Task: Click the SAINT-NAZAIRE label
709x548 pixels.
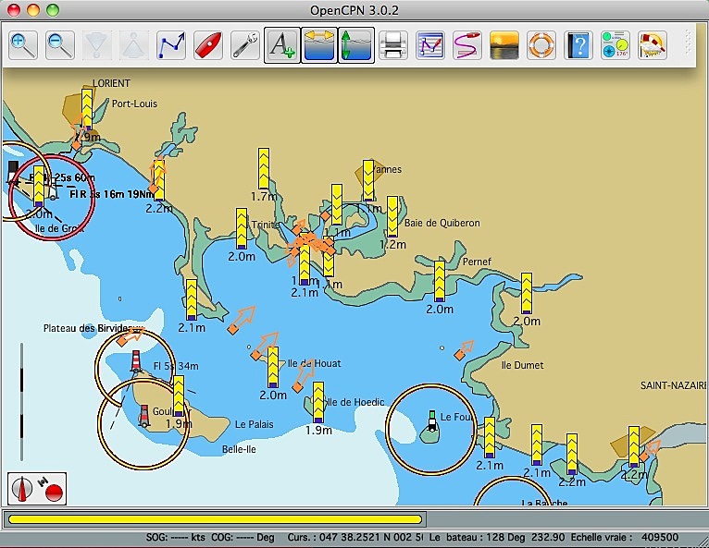Action: 673,385
